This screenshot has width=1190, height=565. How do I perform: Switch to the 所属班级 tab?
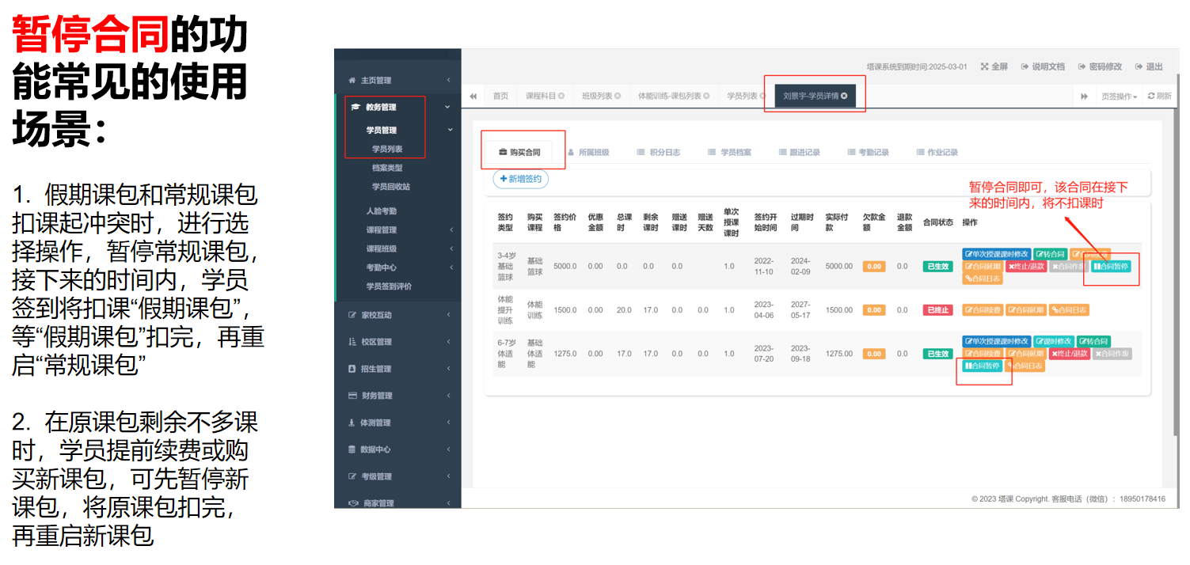point(588,153)
